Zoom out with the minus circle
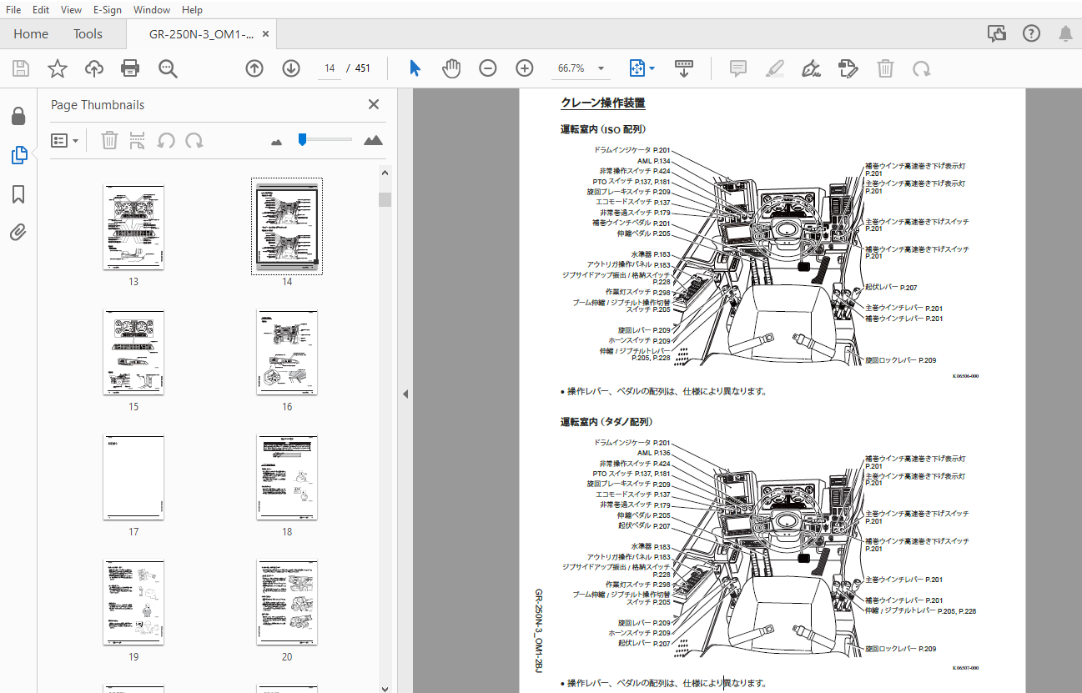The height and width of the screenshot is (693, 1082). [x=488, y=68]
